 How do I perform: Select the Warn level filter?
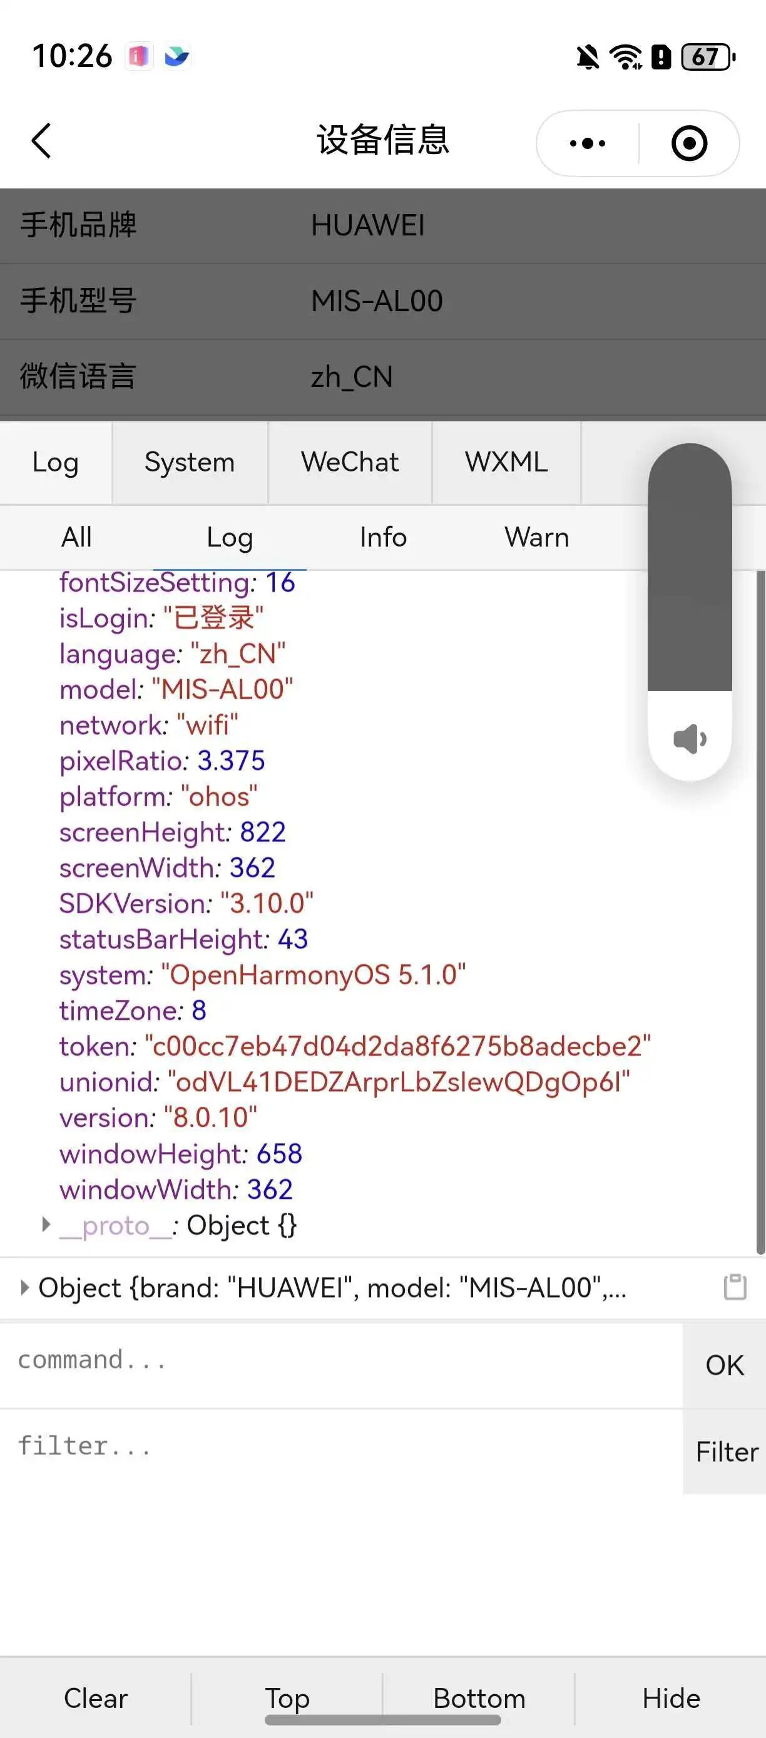click(x=537, y=538)
